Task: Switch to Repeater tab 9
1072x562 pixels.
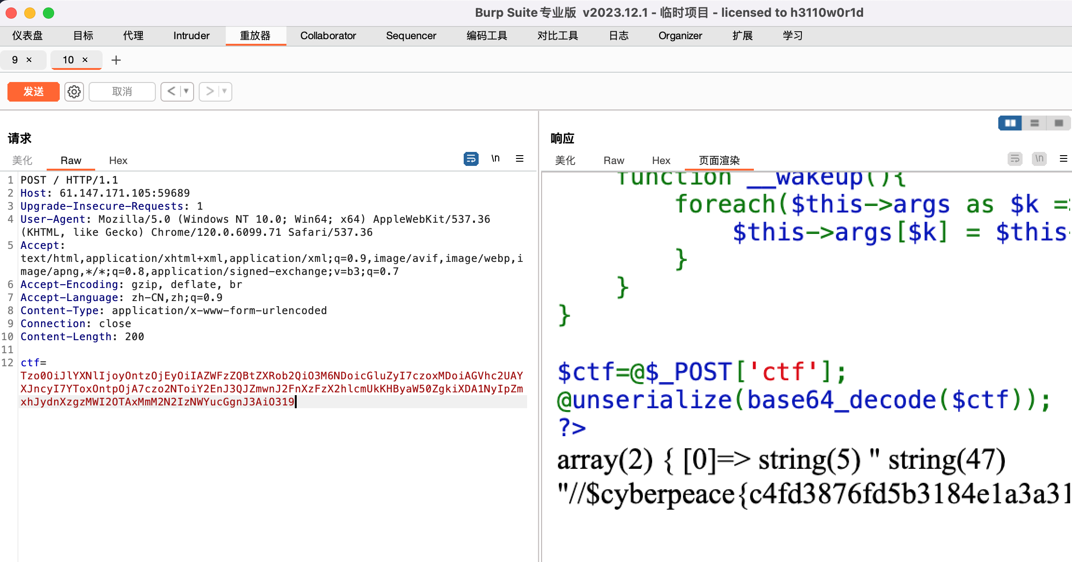Action: tap(14, 60)
